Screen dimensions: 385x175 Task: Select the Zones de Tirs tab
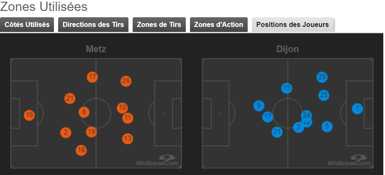pos(159,24)
